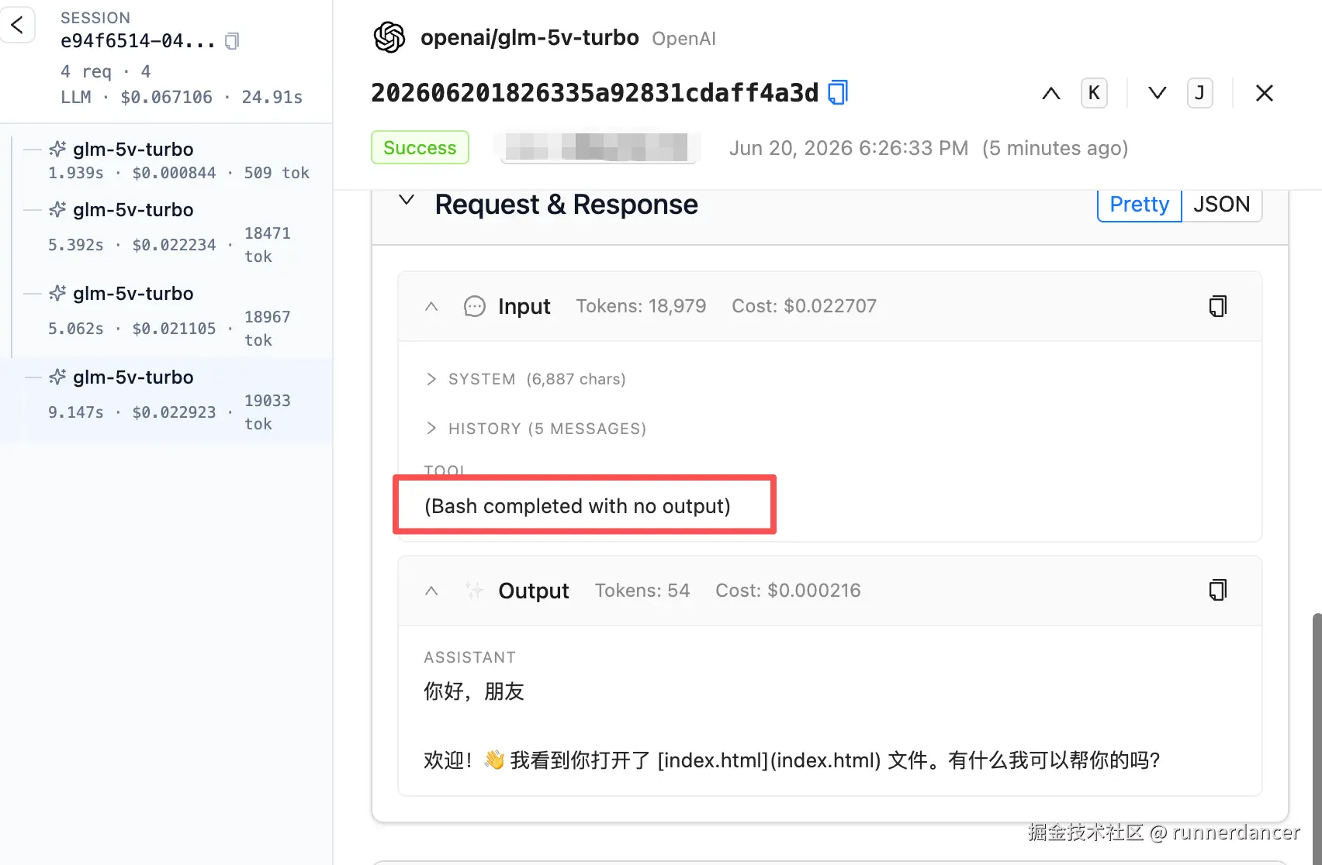Click the (5 minutes ago) relative time
This screenshot has width=1322, height=865.
coord(1055,148)
